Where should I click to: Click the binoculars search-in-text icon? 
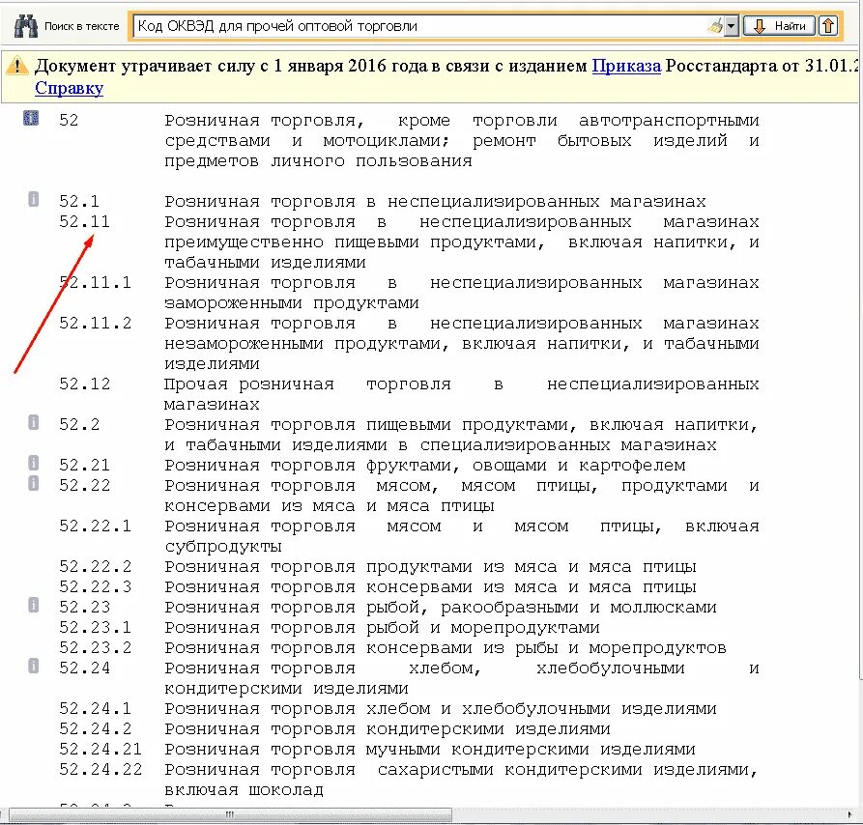(x=26, y=26)
